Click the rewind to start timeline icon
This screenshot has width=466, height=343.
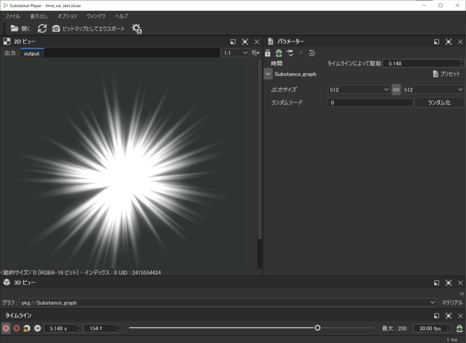tap(37, 328)
